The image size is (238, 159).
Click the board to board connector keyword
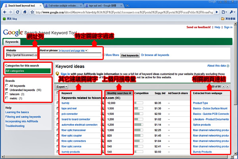pyautogui.click(x=76, y=119)
